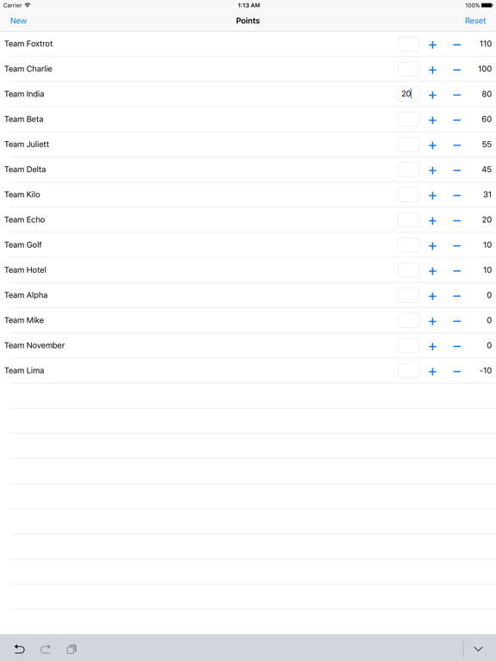The width and height of the screenshot is (496, 661).
Task: Select the plus icon on Team Hotel row
Action: (x=432, y=271)
